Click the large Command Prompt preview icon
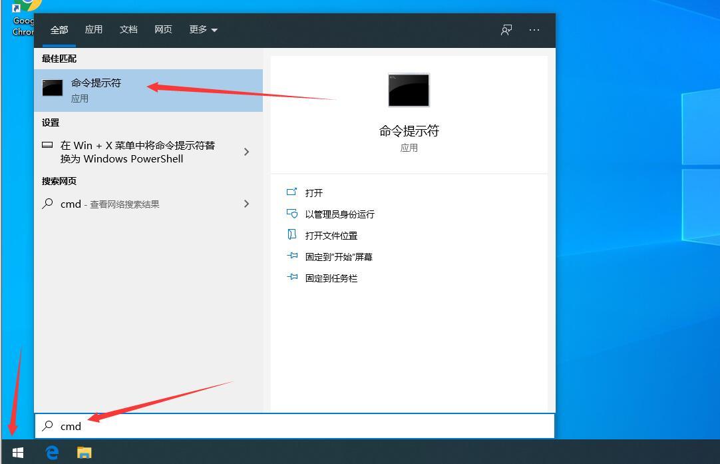720x464 pixels. (x=409, y=90)
